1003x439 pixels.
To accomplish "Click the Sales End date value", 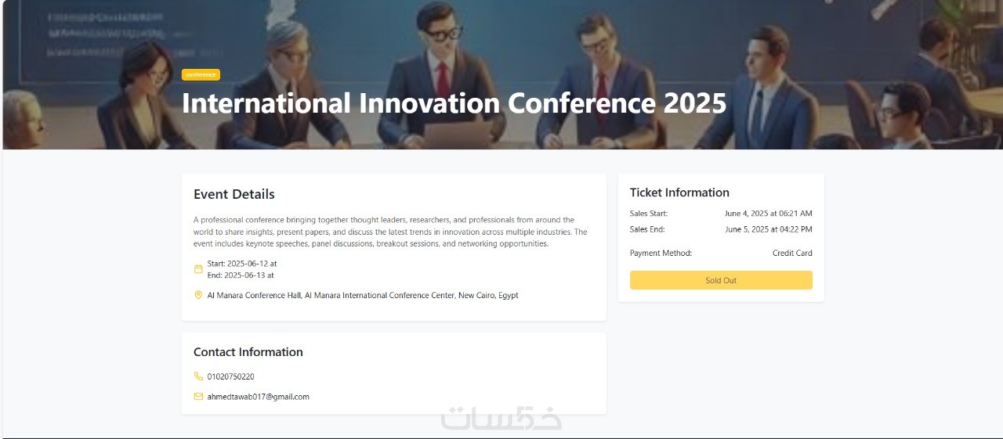I will (768, 229).
